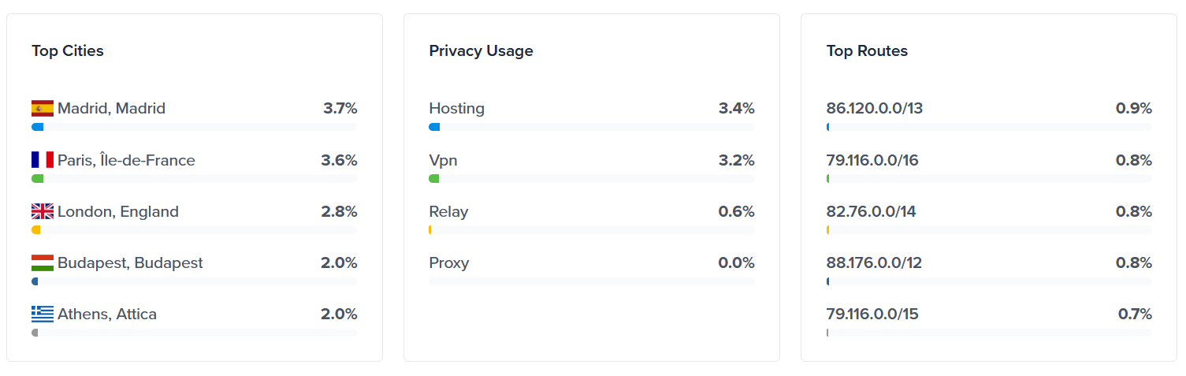Image resolution: width=1186 pixels, height=376 pixels.
Task: Select the 79.116.0.0/15 route
Action: 872,314
